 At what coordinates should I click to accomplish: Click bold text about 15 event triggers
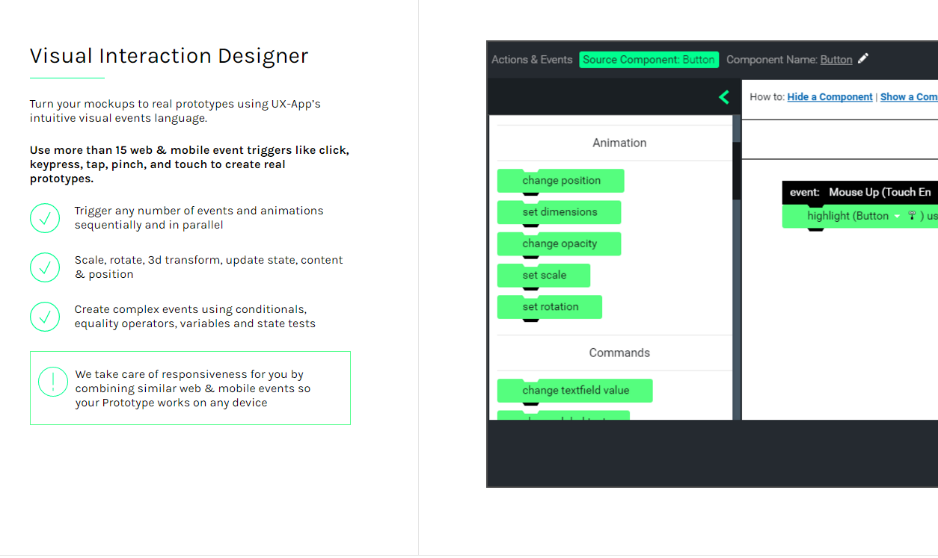[189, 164]
